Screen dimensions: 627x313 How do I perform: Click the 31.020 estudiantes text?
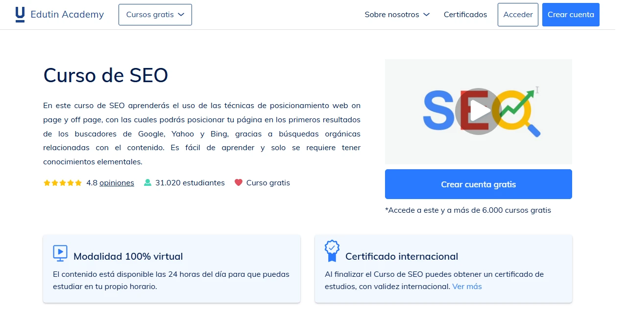pos(190,183)
